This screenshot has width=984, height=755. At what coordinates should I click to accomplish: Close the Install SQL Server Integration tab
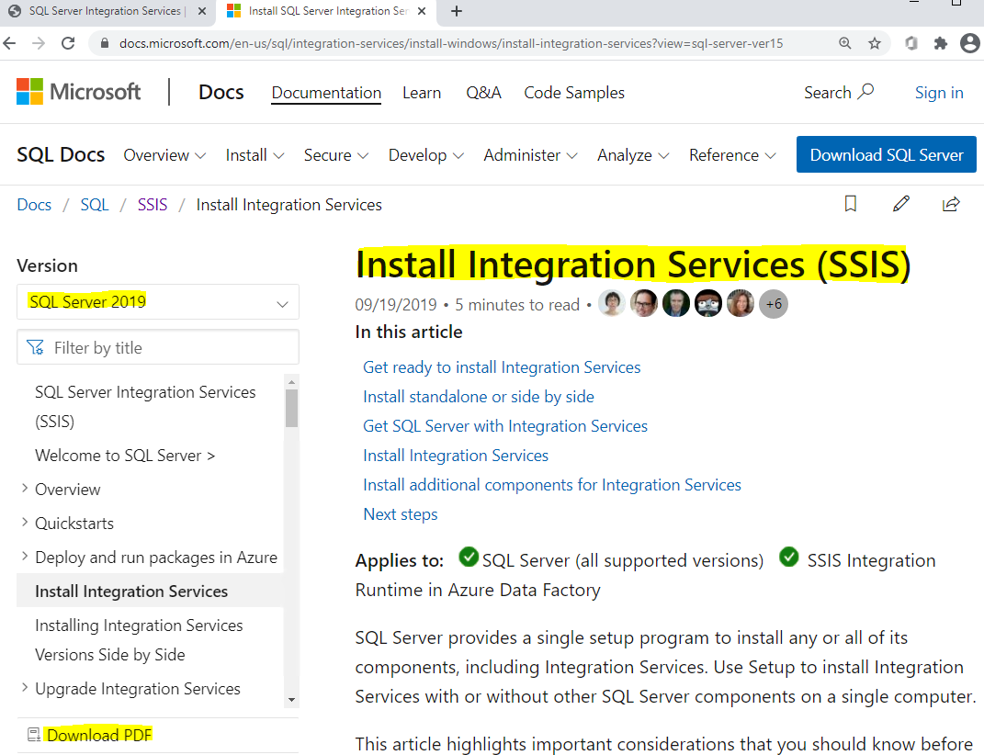[x=422, y=11]
